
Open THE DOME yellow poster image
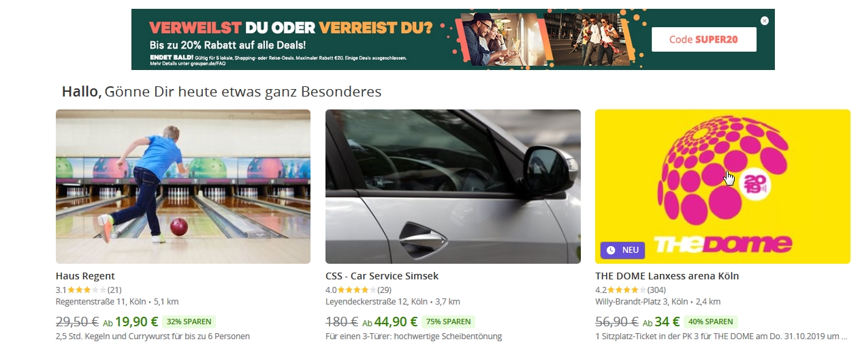tap(722, 186)
